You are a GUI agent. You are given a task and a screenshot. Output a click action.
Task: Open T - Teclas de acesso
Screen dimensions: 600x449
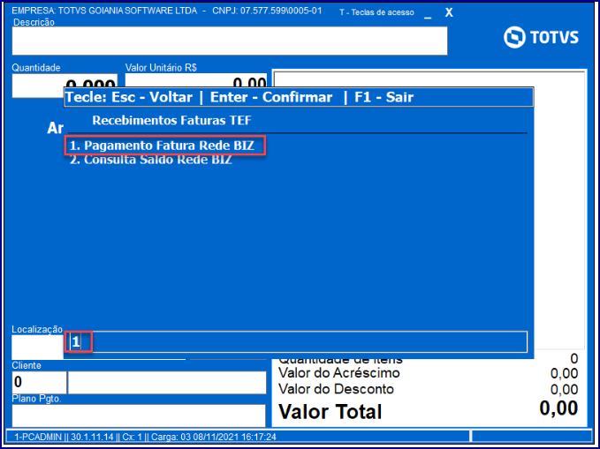point(377,12)
